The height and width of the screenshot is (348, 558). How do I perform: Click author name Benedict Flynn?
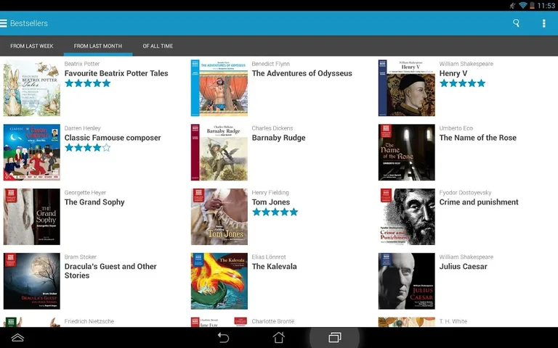pyautogui.click(x=270, y=64)
